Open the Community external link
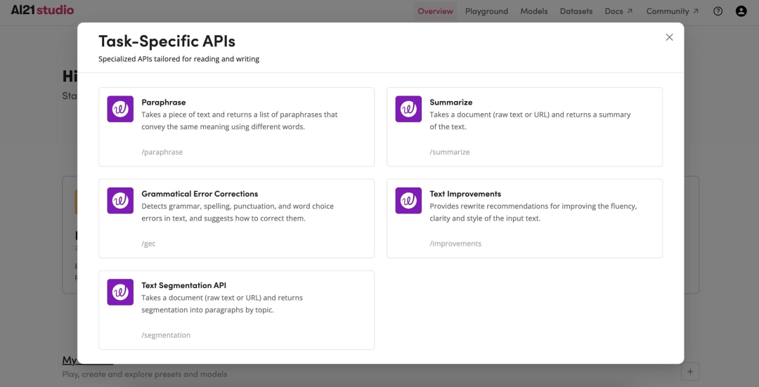The height and width of the screenshot is (387, 759). click(673, 11)
